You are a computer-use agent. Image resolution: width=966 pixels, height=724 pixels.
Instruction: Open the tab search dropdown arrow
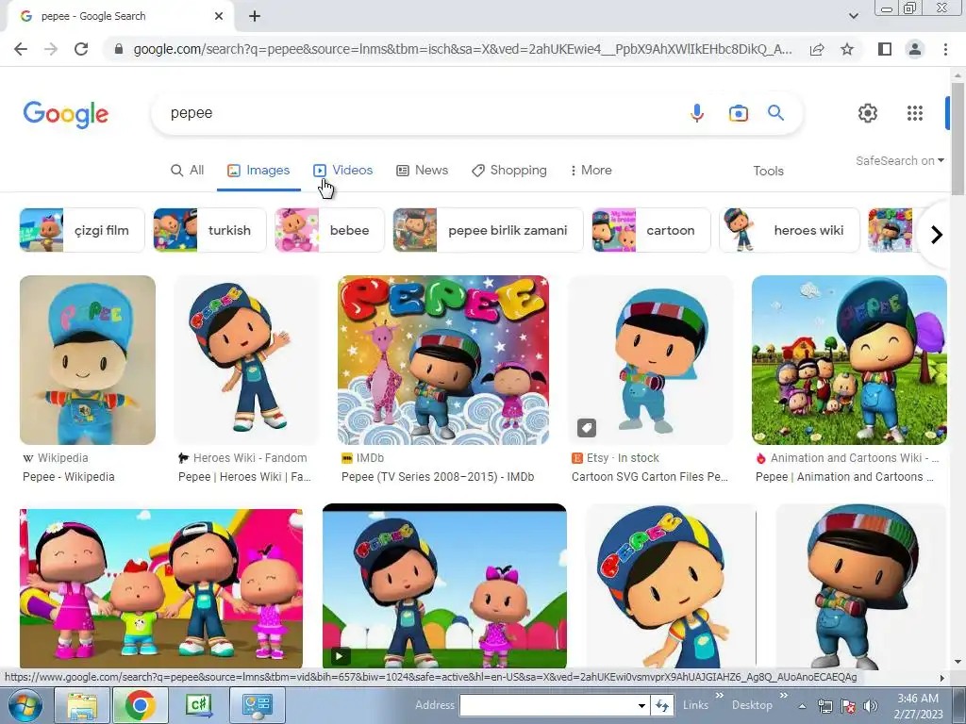tap(853, 17)
